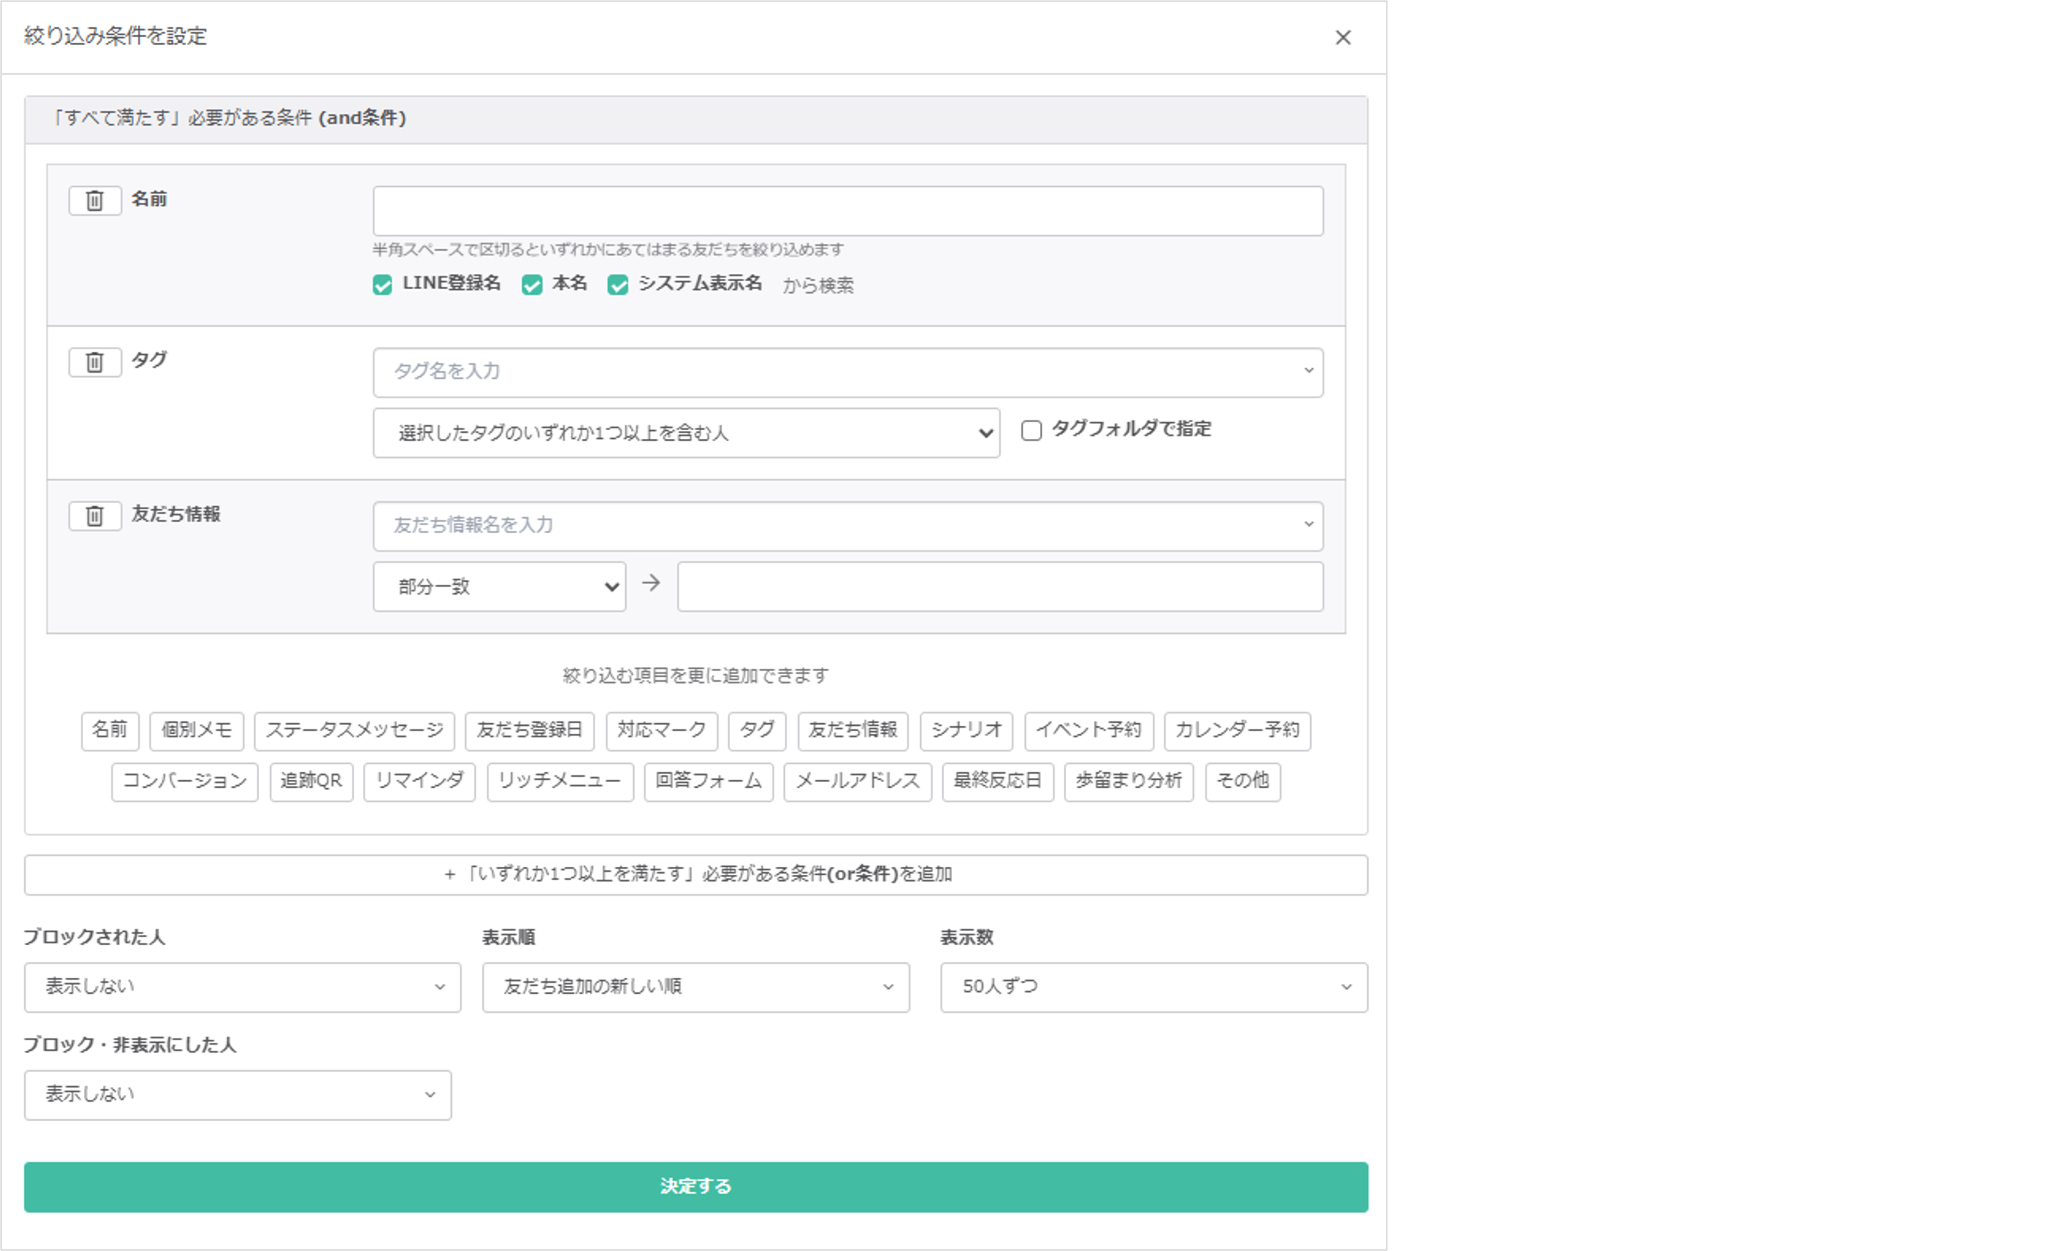Add an or条件 condition group
This screenshot has height=1251, width=2072.
pyautogui.click(x=695, y=874)
